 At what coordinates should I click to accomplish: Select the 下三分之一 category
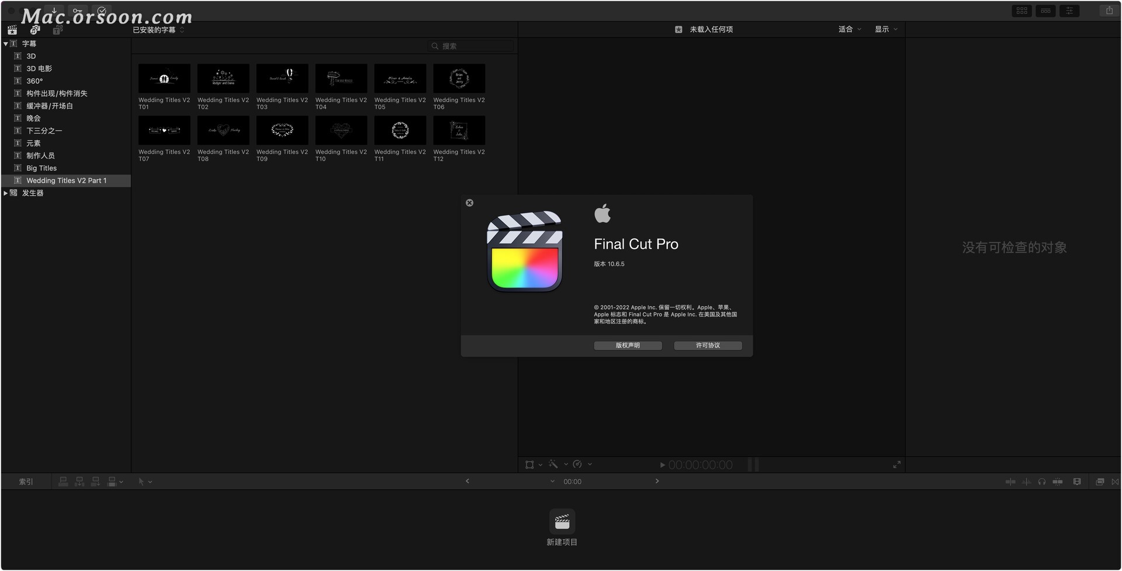66,131
